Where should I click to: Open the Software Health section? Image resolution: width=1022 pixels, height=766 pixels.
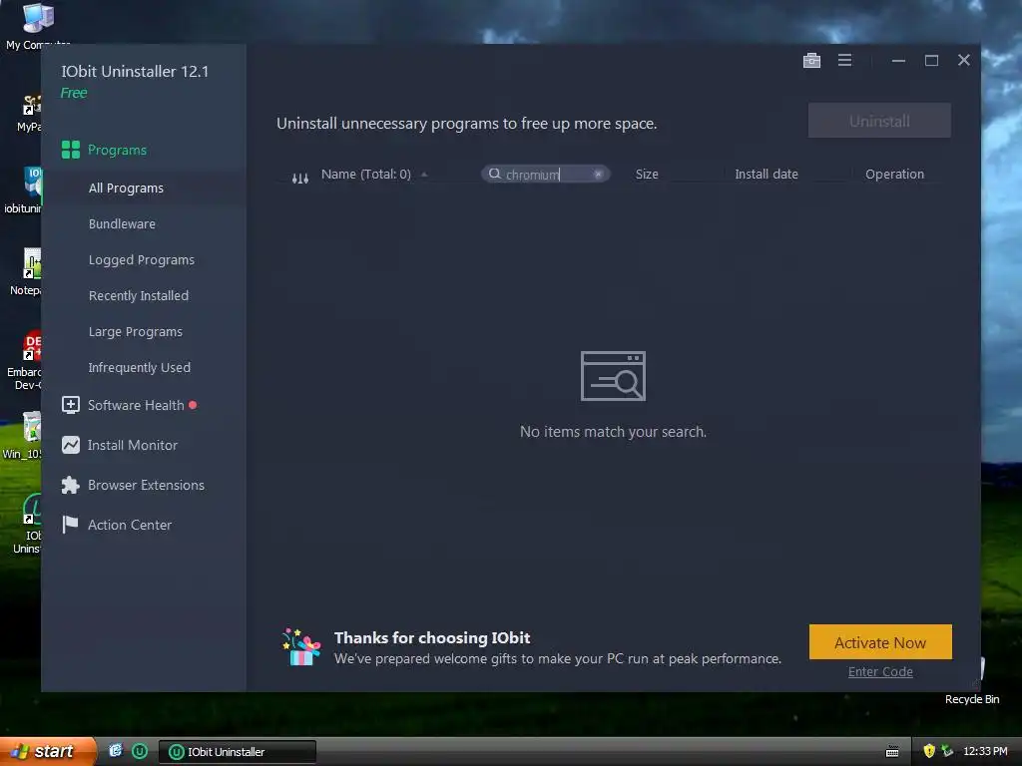click(x=136, y=405)
